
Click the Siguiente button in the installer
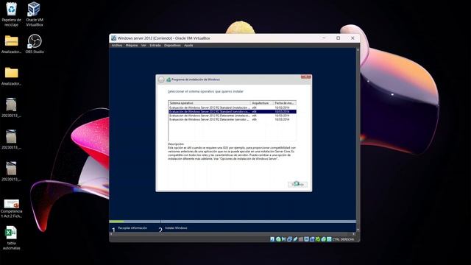(x=297, y=184)
